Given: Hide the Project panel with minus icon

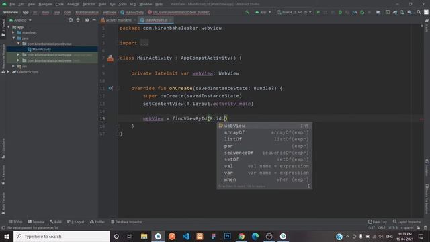Looking at the screenshot, I should point(94,20).
